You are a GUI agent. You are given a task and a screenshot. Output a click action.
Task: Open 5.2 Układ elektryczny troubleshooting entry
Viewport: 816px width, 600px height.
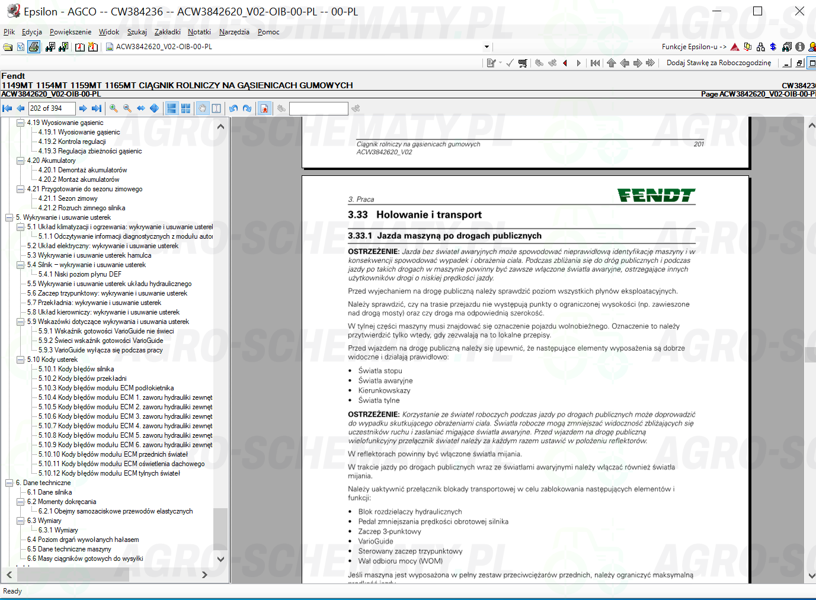pos(103,246)
